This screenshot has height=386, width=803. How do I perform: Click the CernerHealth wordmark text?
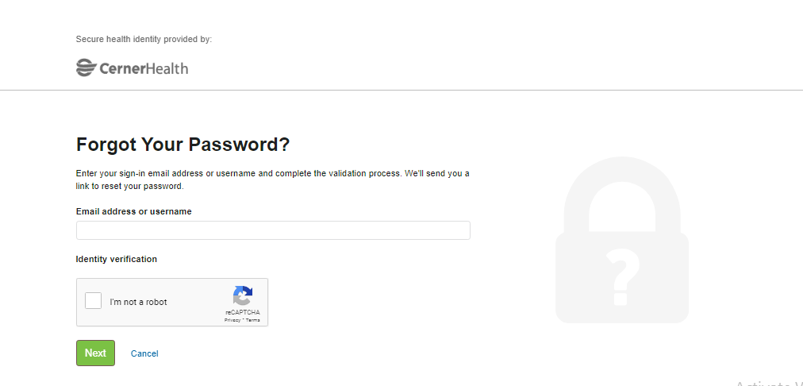click(144, 68)
